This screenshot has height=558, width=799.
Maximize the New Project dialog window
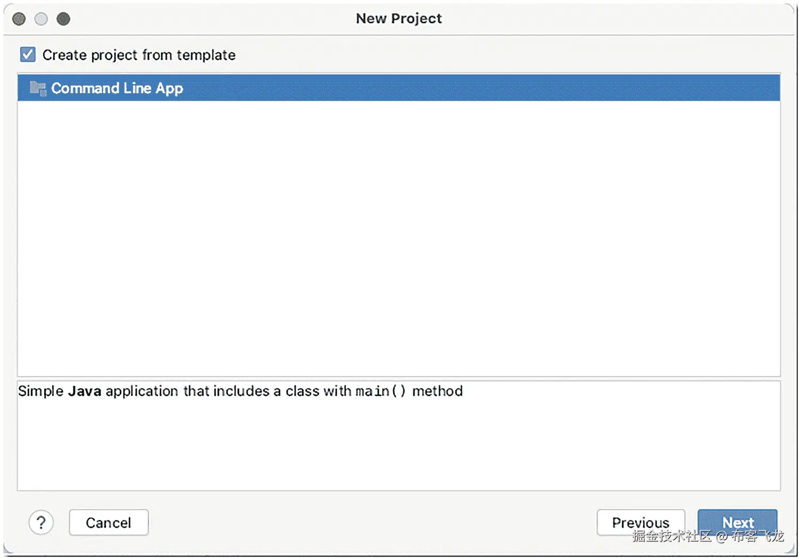[63, 19]
